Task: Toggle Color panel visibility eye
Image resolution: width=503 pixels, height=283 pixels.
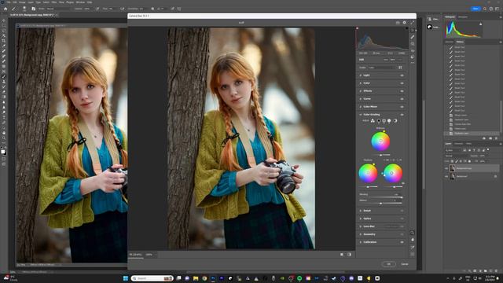Action: (402, 83)
